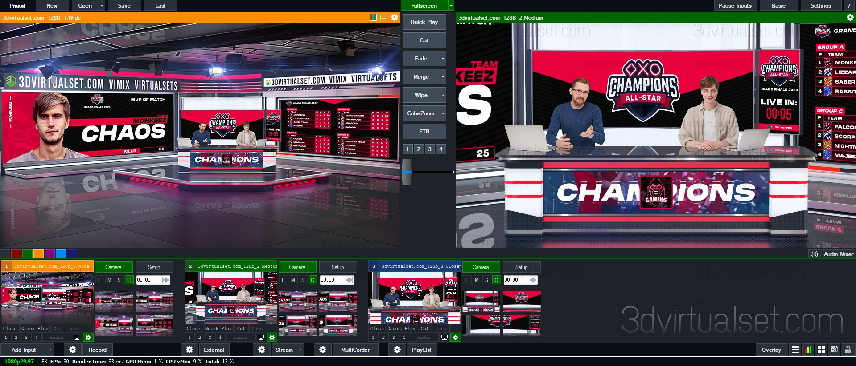The image size is (856, 366).
Task: Click the list view hamburger icon
Action: click(795, 350)
